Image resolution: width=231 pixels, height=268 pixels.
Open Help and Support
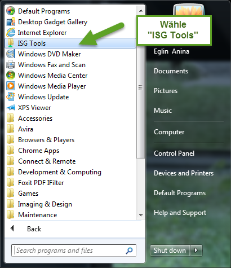180,213
